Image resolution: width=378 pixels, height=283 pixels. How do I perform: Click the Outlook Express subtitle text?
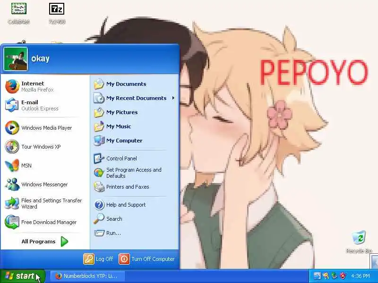pos(40,108)
